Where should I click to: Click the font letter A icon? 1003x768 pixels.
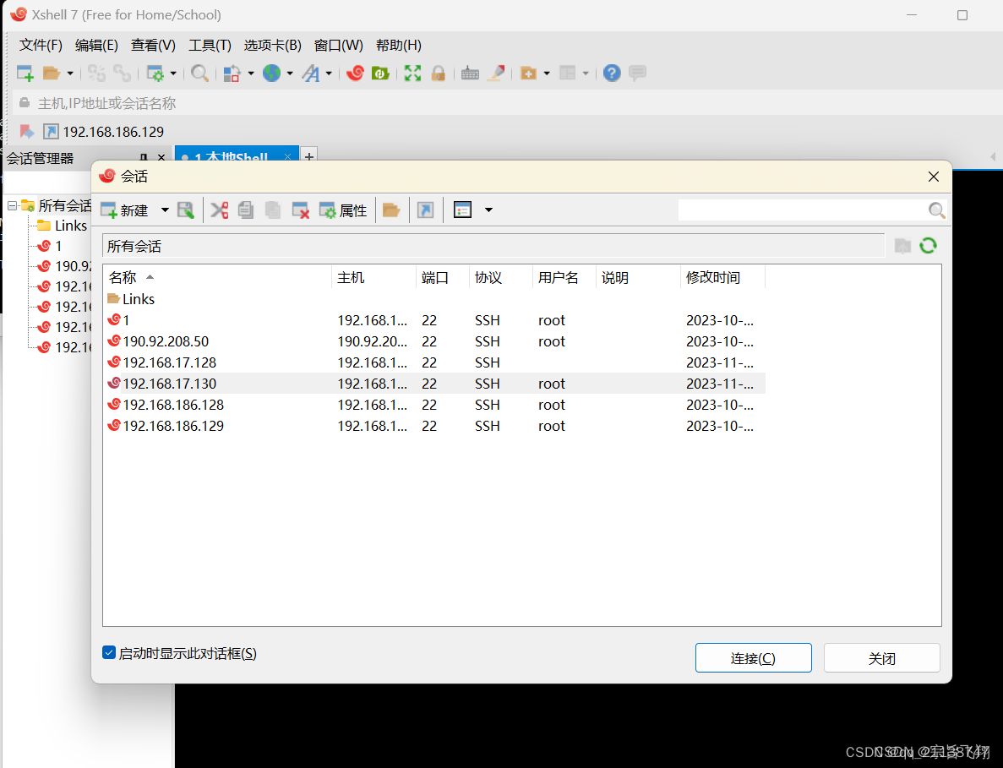(311, 73)
